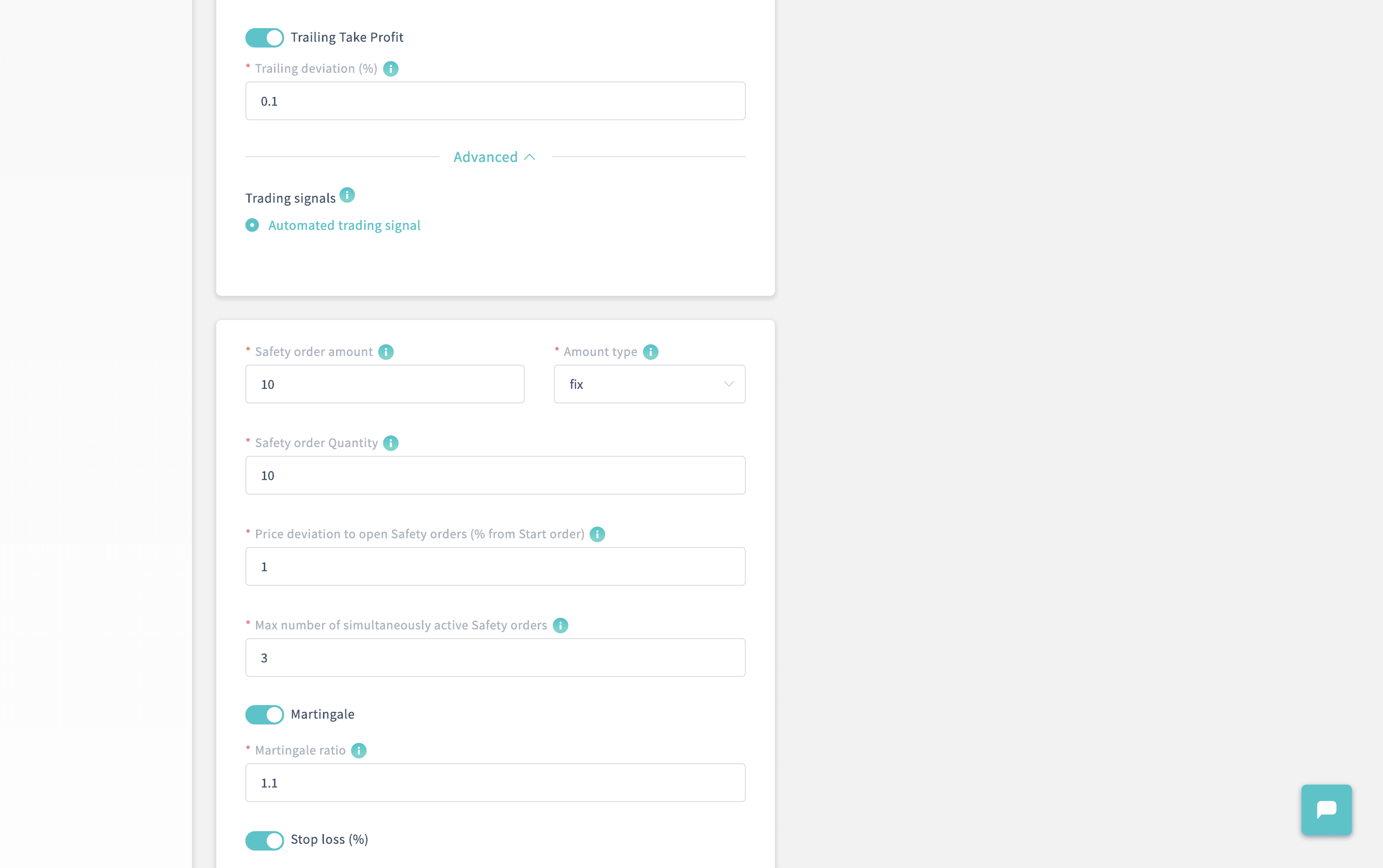Toggle the Stop loss switch off
The image size is (1383, 868).
264,839
